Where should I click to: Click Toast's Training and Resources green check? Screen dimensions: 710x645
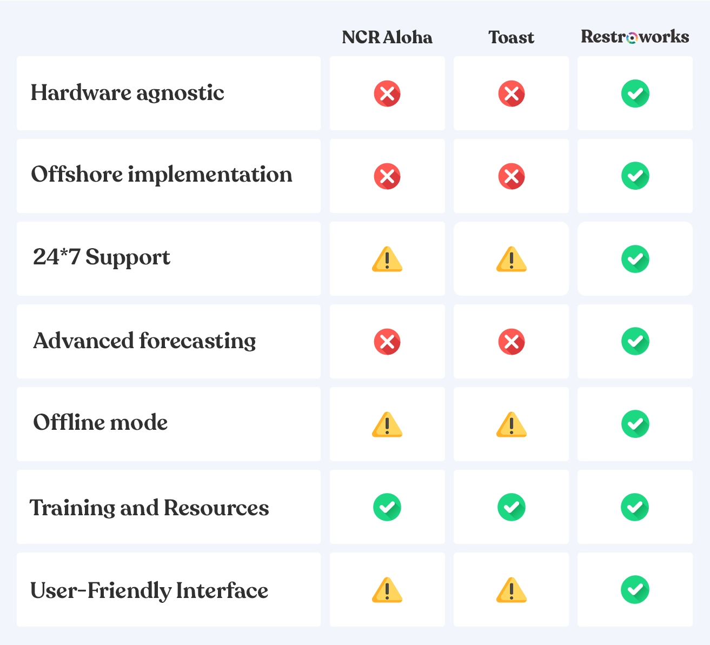point(511,507)
